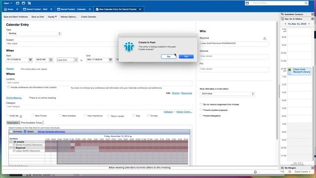Click the Notify Me bell icon
The height and width of the screenshot is (178, 316).
[21, 116]
